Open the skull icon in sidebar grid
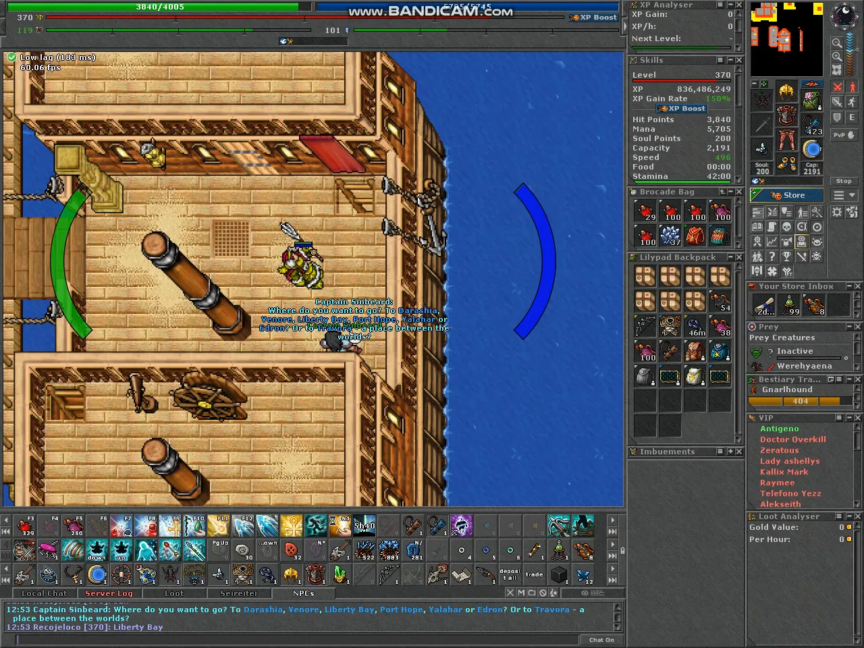This screenshot has width=864, height=648. coord(787,227)
